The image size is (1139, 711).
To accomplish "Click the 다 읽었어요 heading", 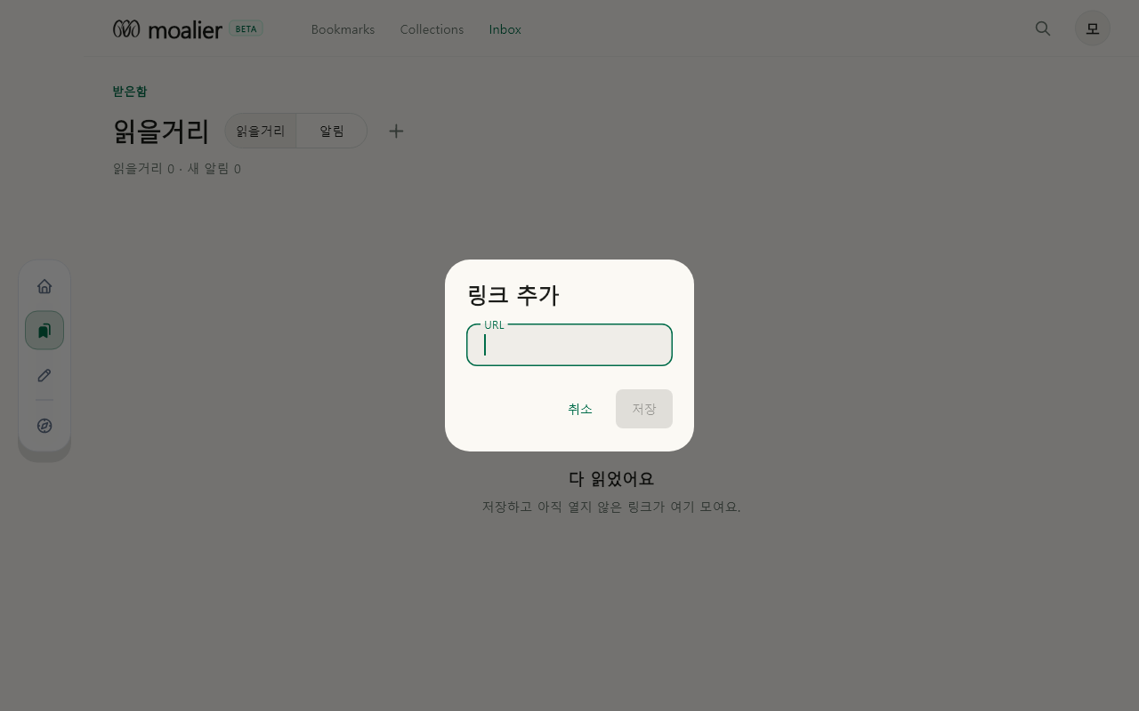I will 611,478.
